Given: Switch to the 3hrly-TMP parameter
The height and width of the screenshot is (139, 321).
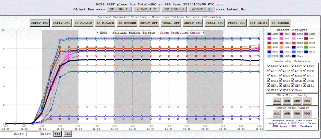Looking at the screenshot, I should point(40,23).
